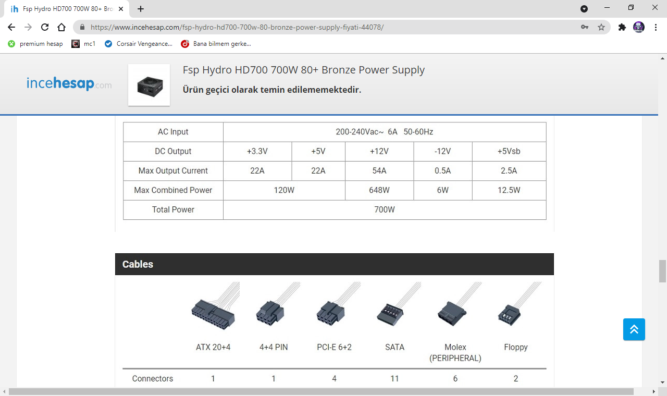
Task: Click the horizontal scrollbar right arrow
Action: coord(654,391)
